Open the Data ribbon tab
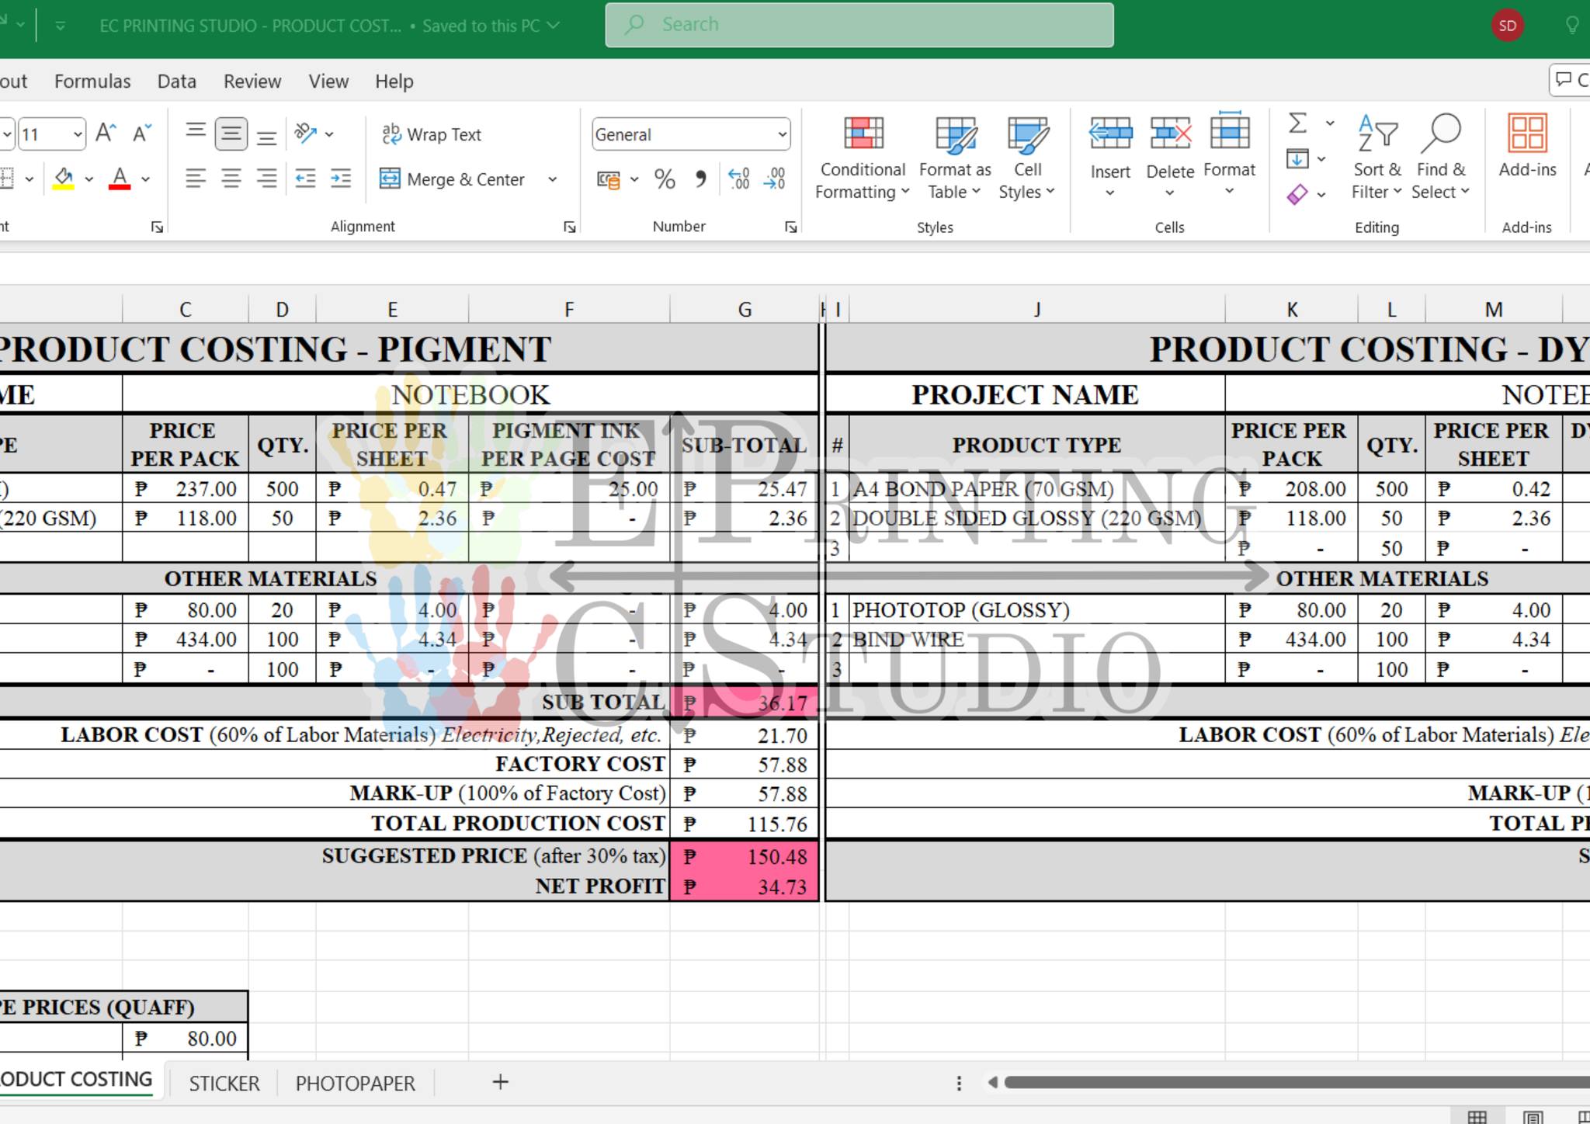 [x=176, y=82]
